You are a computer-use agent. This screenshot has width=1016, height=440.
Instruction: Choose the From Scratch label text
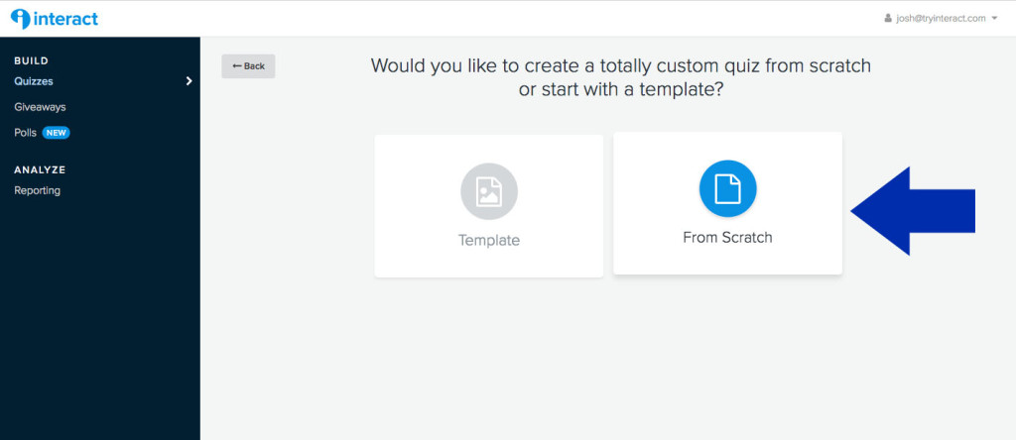click(x=727, y=238)
